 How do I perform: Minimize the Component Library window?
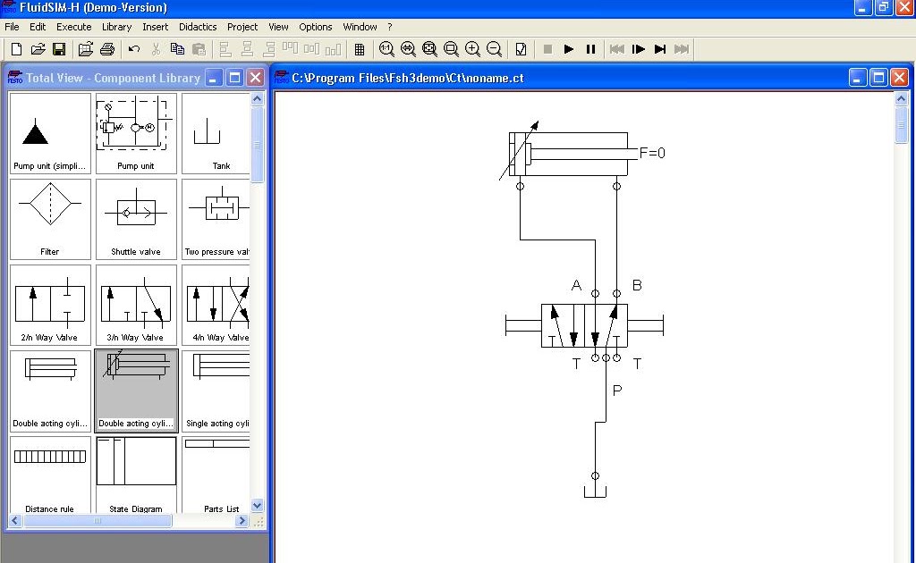[x=214, y=78]
